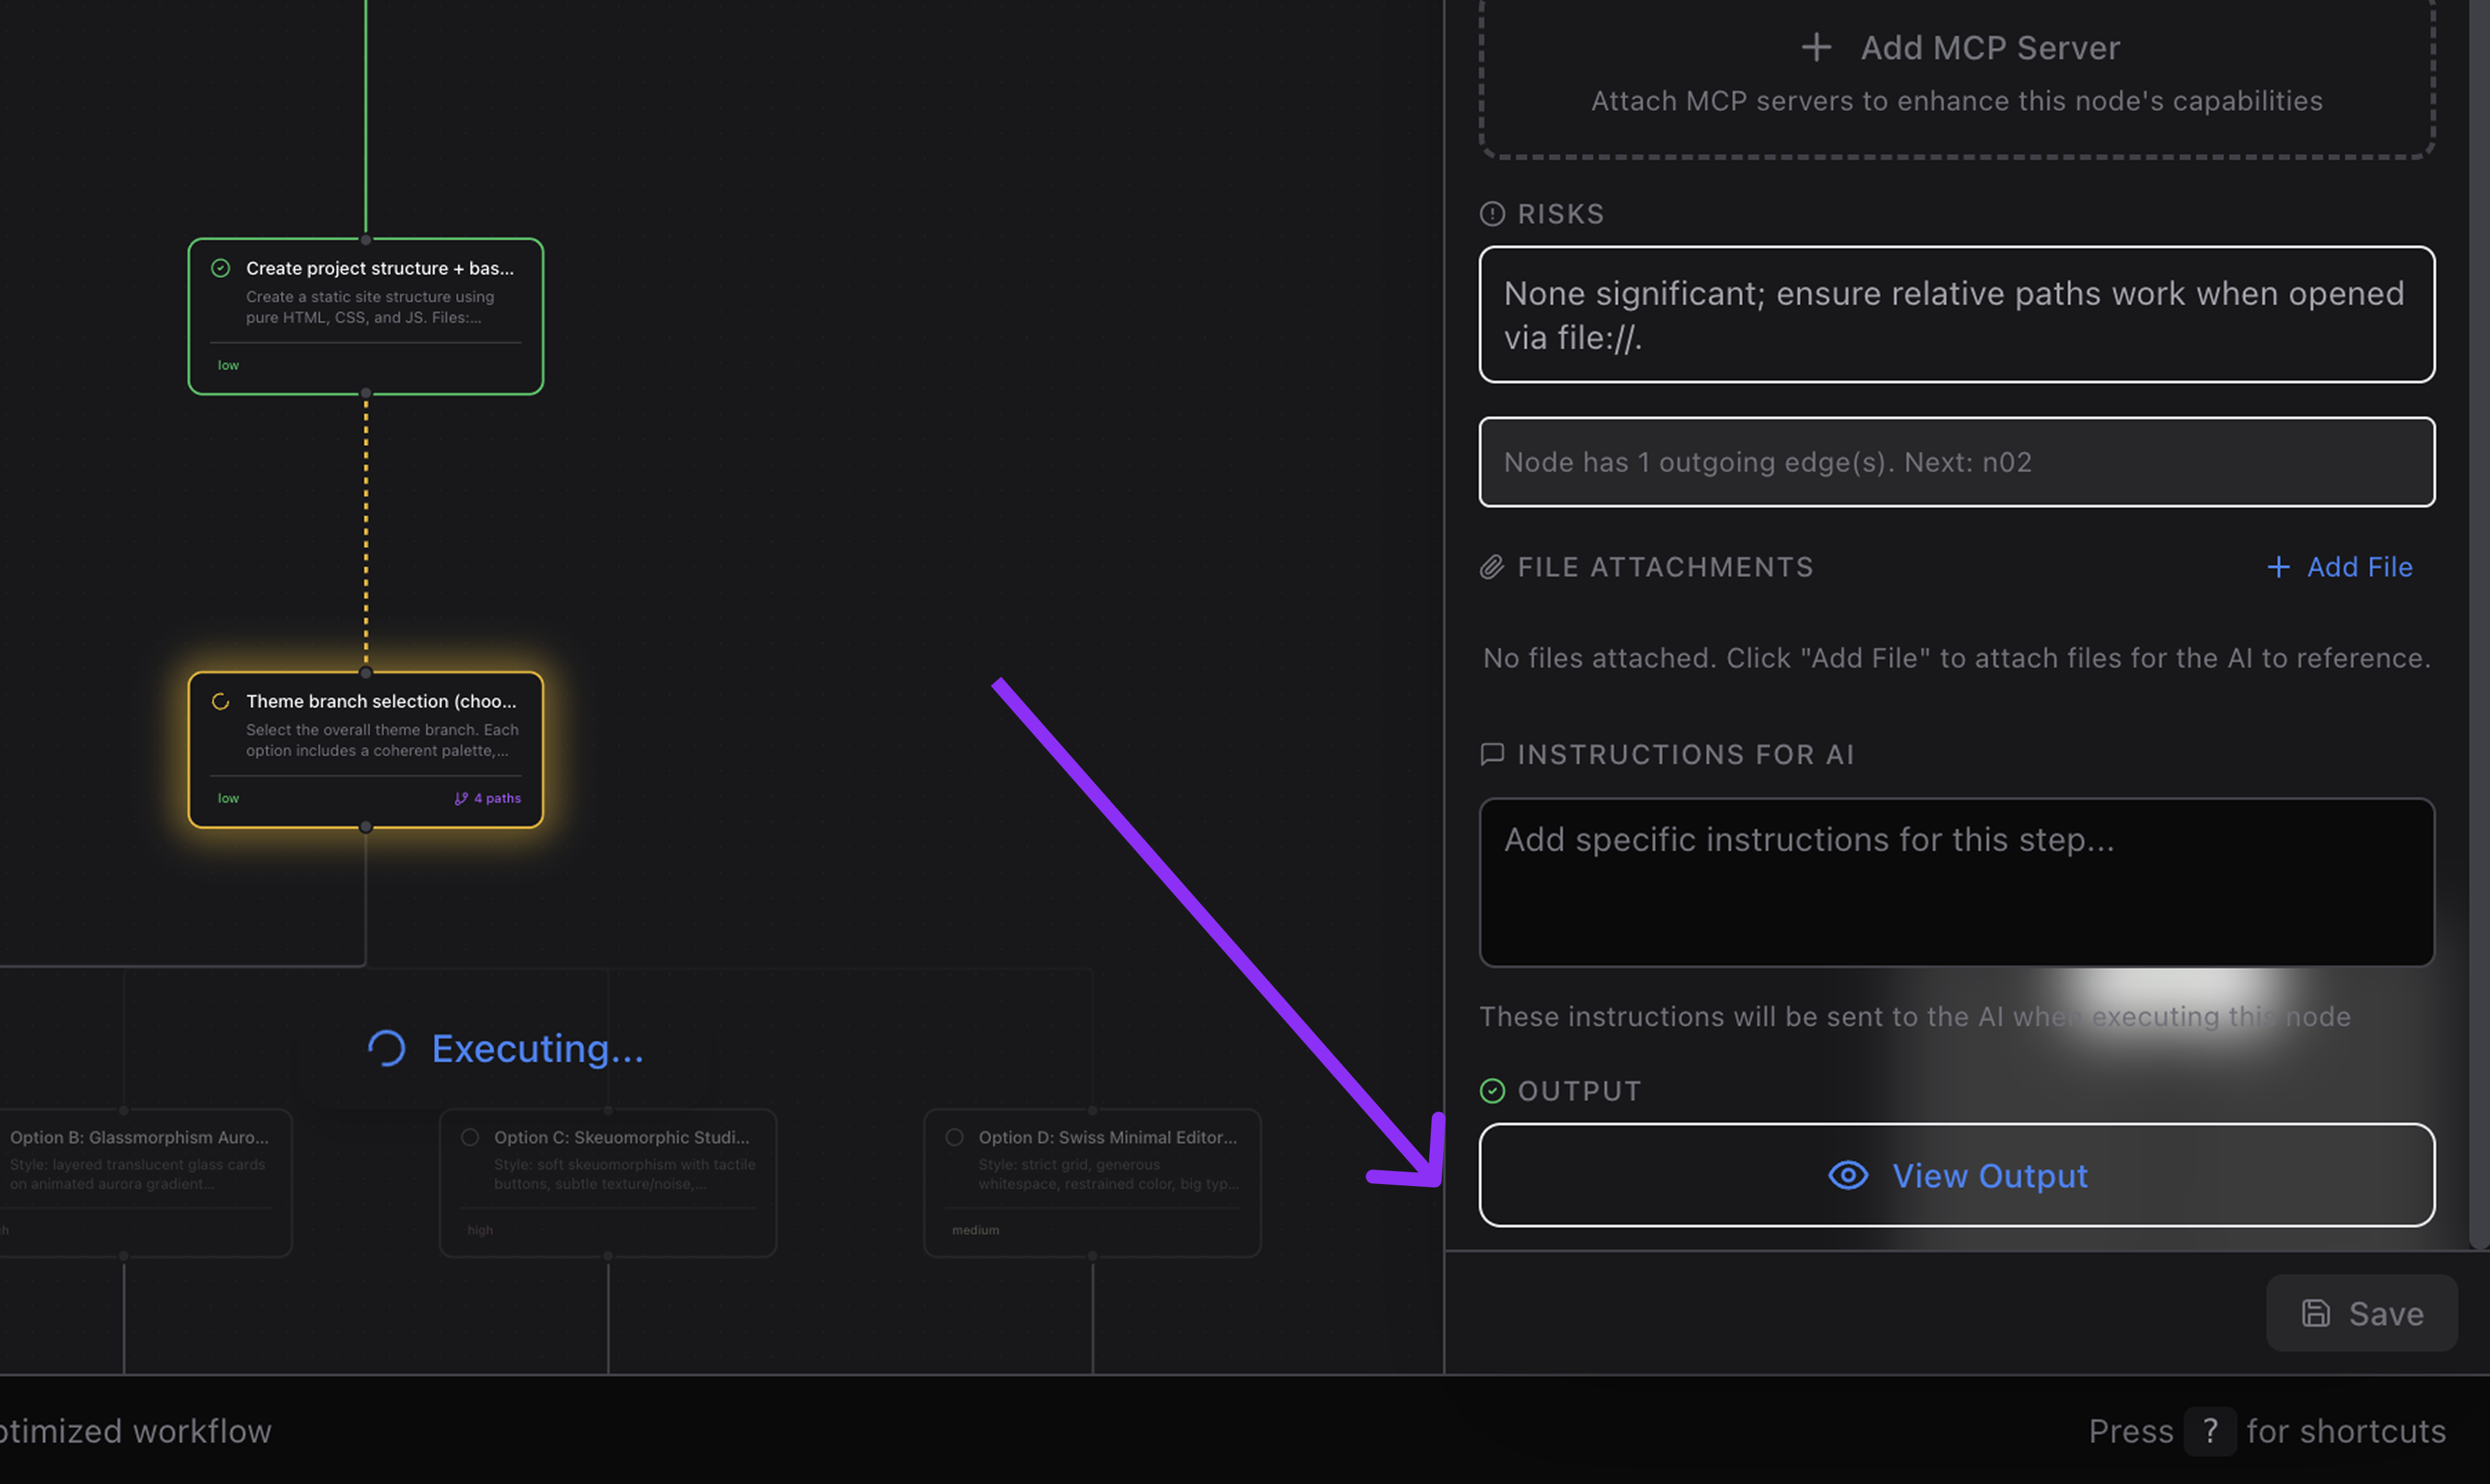
Task: Click the Instructions for AI chat bubble icon
Action: point(1492,754)
